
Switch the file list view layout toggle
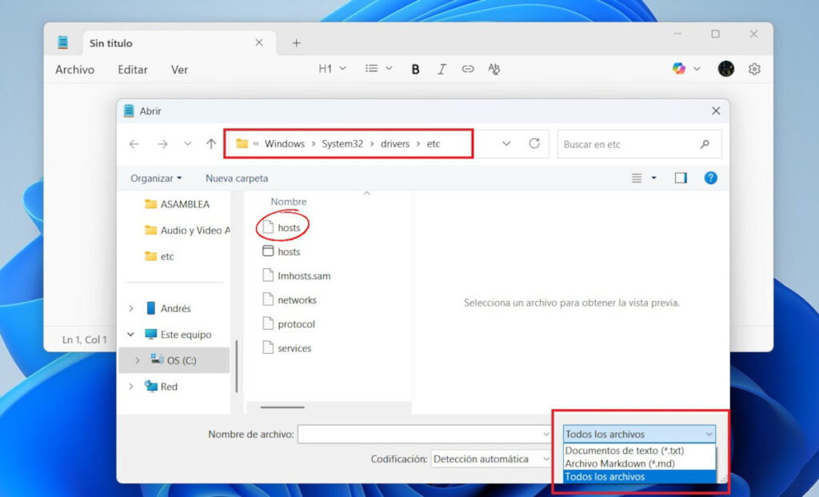(638, 178)
